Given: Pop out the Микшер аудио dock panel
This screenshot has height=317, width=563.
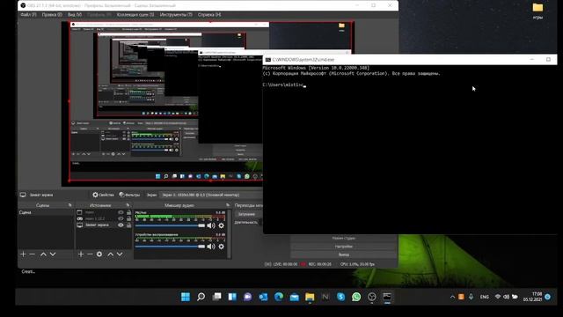Looking at the screenshot, I should point(228,205).
